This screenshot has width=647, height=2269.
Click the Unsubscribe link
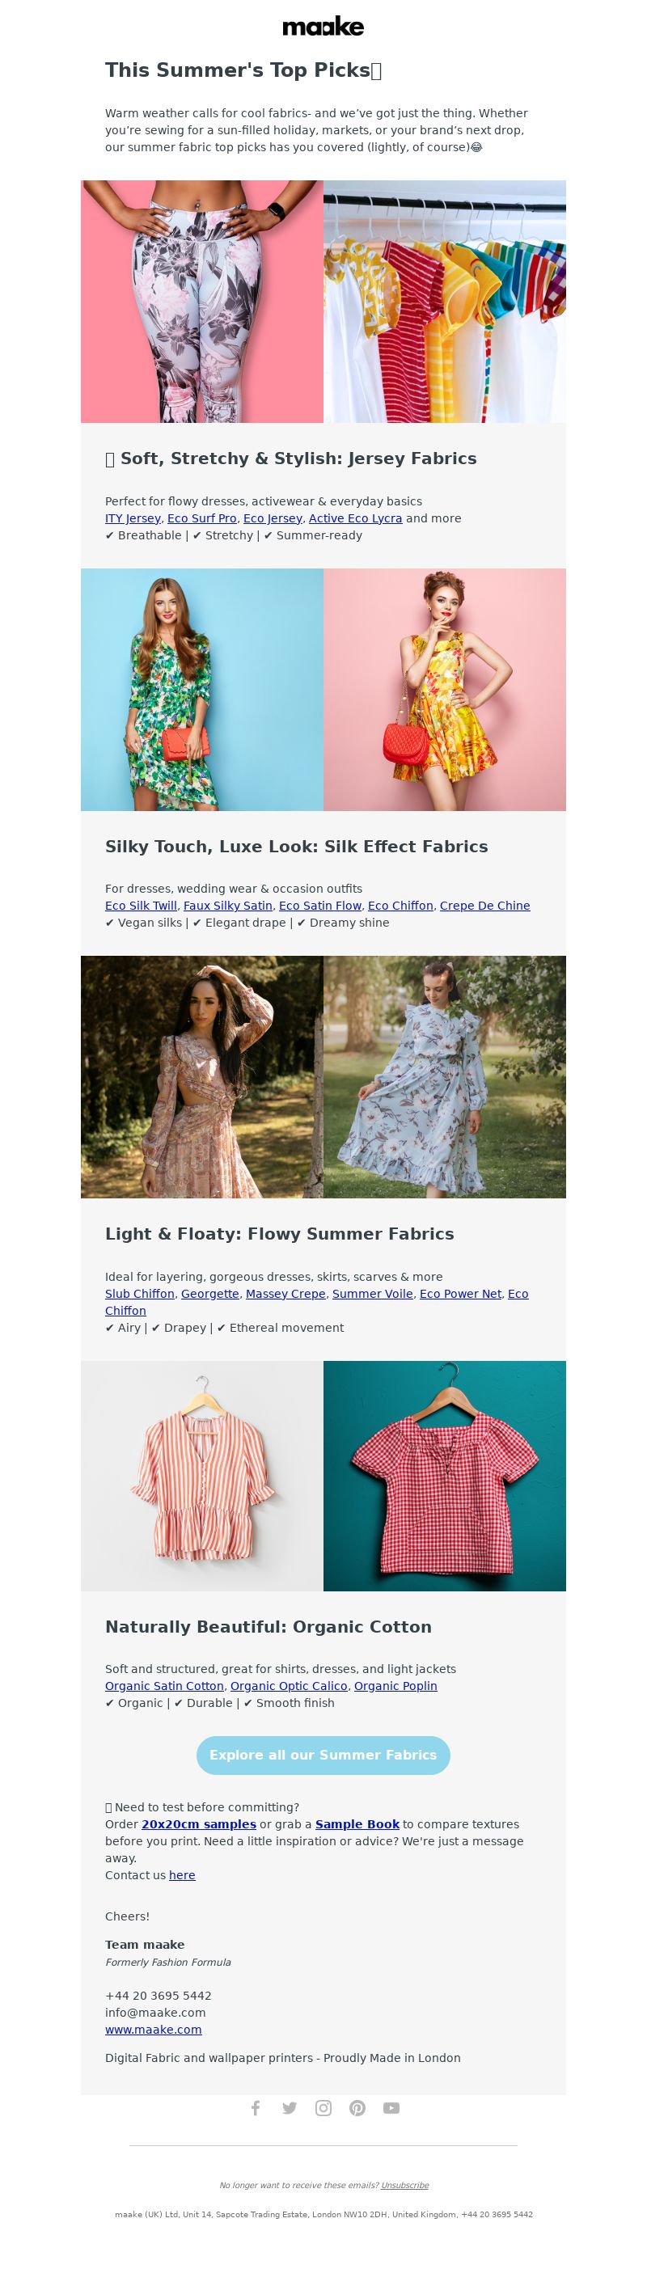tap(404, 2184)
